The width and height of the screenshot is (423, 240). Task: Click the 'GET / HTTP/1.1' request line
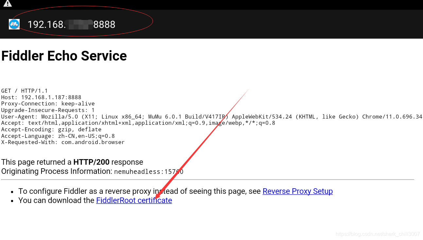[x=25, y=91]
